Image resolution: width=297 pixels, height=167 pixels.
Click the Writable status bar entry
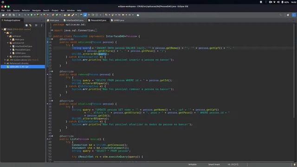coord(192,165)
